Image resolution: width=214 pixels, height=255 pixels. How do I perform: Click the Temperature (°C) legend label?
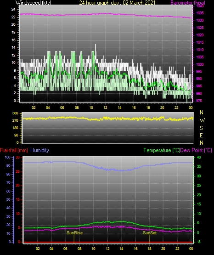pyautogui.click(x=162, y=150)
